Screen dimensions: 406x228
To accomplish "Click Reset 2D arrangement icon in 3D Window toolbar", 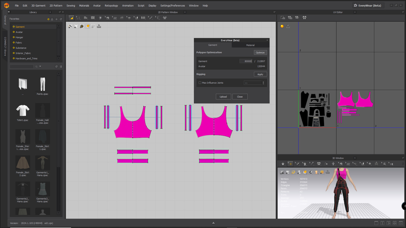I will (x=319, y=164).
